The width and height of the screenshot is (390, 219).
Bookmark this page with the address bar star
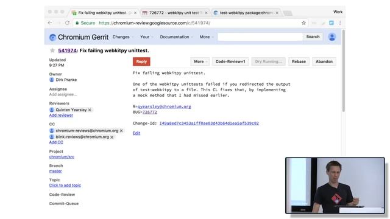coord(303,23)
